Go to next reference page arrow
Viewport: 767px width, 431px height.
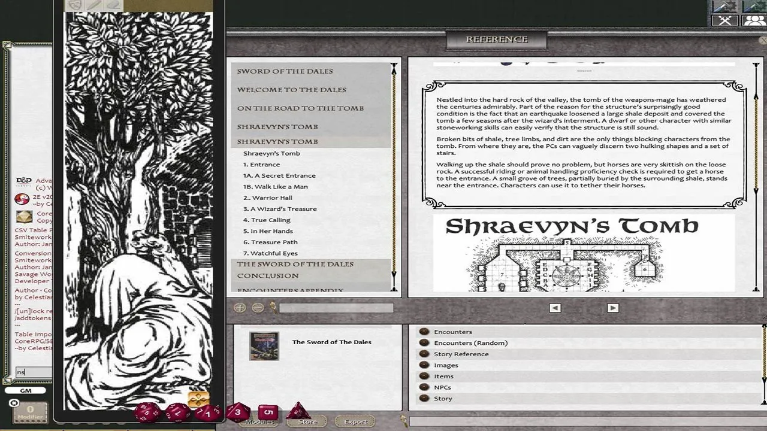(x=612, y=308)
